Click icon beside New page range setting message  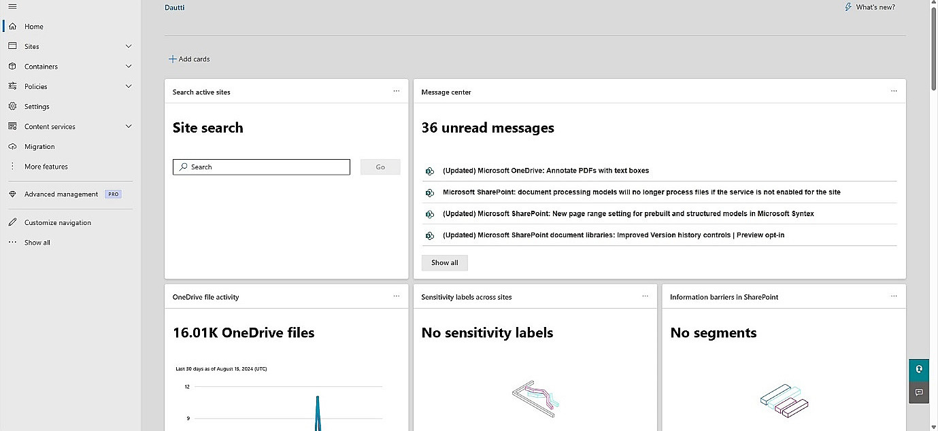429,214
